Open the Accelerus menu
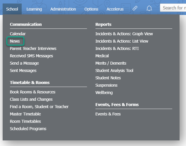This screenshot has height=146, width=186. pyautogui.click(x=115, y=9)
